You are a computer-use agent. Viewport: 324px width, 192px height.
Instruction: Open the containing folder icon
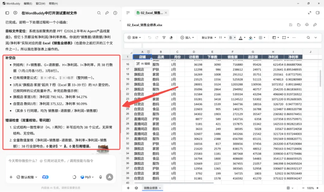click(x=299, y=25)
